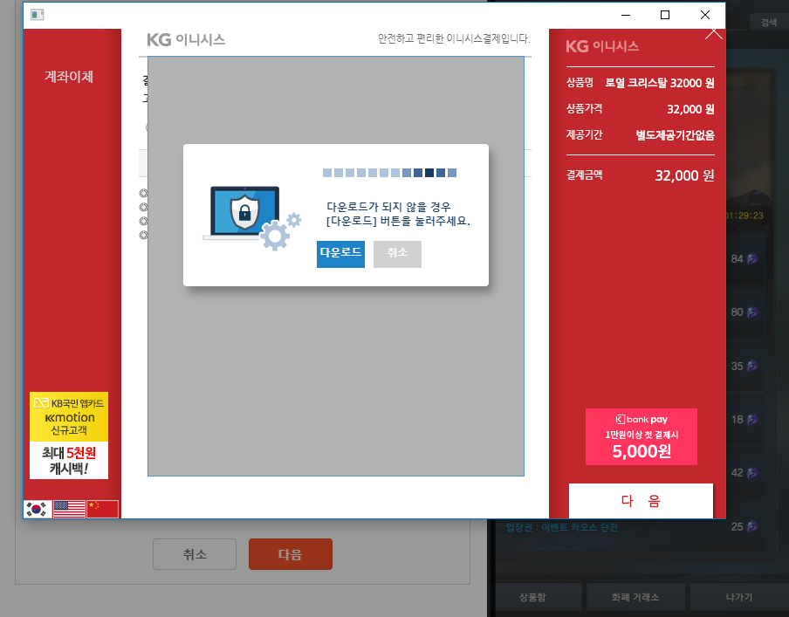Screen dimensions: 789x617
Task: Select the Korean flag language icon
Action: pos(38,510)
